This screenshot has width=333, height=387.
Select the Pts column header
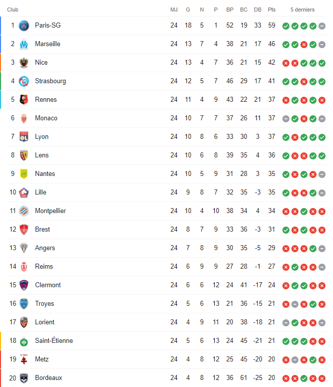coord(271,10)
